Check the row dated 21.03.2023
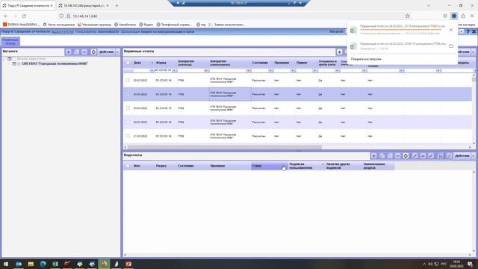Image resolution: width=478 pixels, height=269 pixels. point(128,136)
